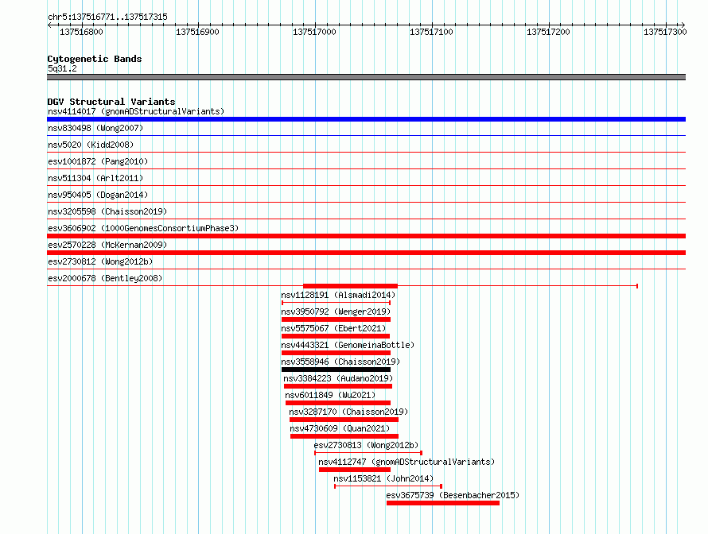Click the gray 5q31.2 cytogenetic band bar
Viewport: 708px width, 534px height.
366,77
